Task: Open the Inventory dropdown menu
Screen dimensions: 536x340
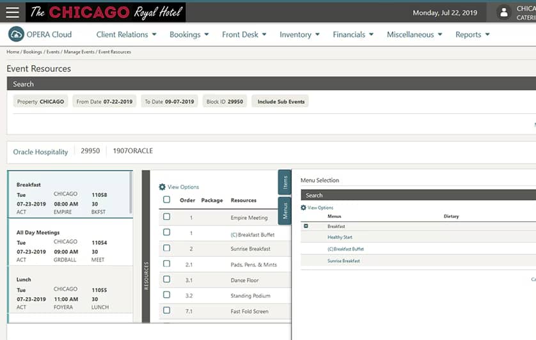Action: [299, 35]
